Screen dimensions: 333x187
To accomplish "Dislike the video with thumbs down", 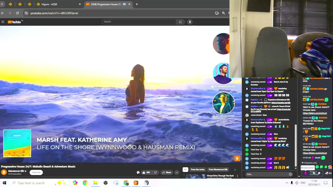I will tap(155, 172).
